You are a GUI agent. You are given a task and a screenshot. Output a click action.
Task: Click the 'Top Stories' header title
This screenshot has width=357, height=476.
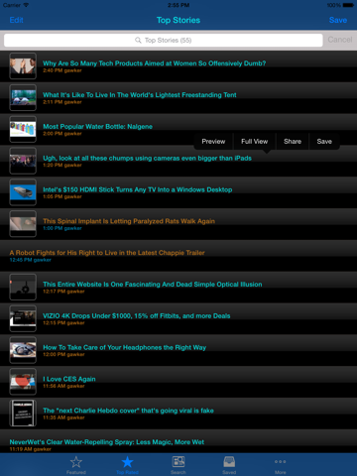click(x=178, y=20)
